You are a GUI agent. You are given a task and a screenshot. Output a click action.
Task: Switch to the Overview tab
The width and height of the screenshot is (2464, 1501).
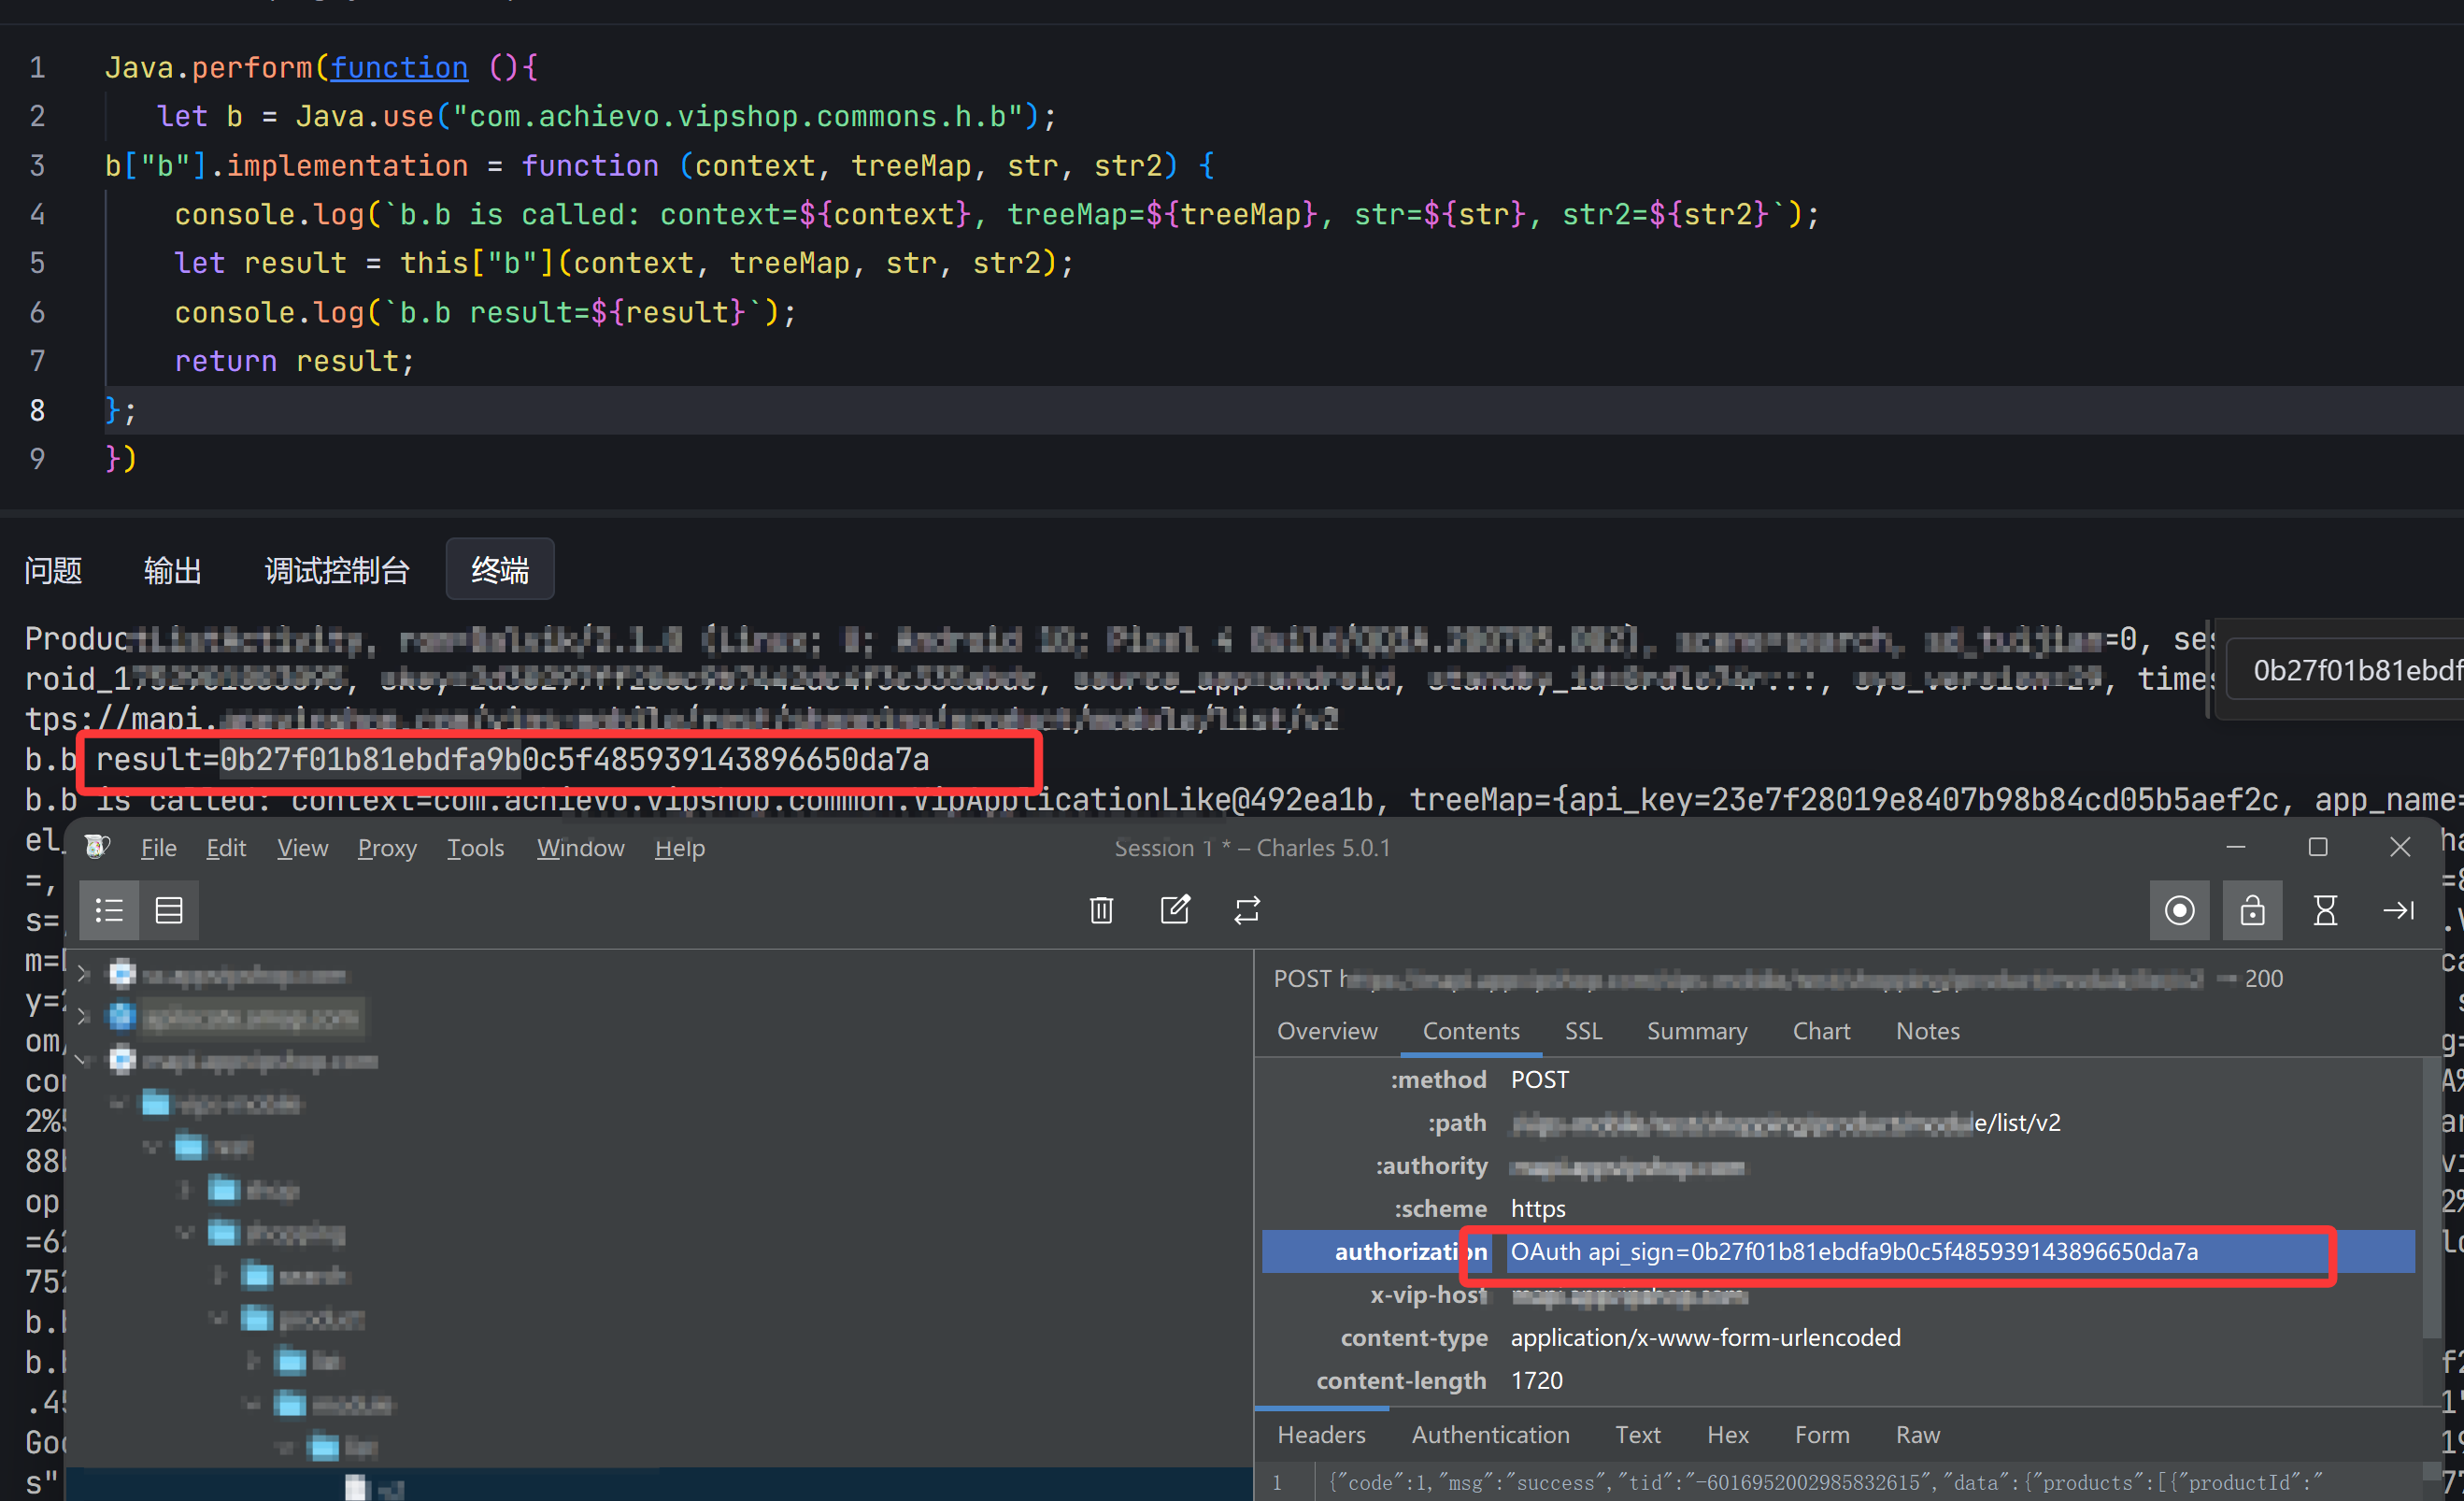[x=1326, y=1030]
